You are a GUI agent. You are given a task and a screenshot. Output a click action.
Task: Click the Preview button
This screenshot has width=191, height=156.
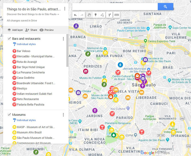[47, 30]
